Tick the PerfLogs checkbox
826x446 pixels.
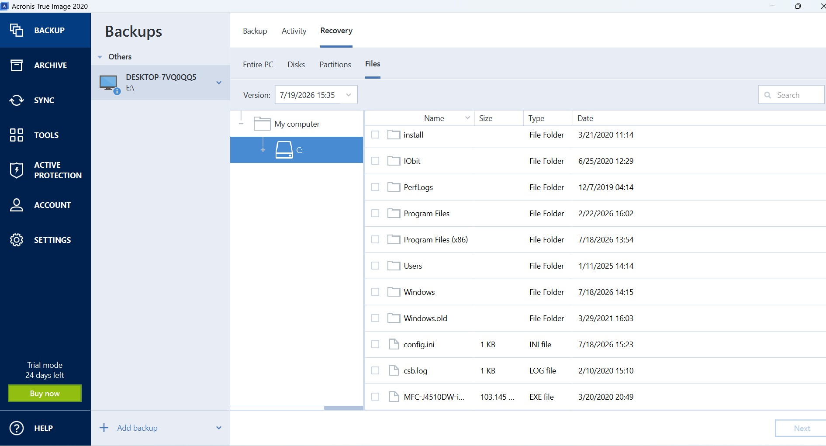click(375, 187)
